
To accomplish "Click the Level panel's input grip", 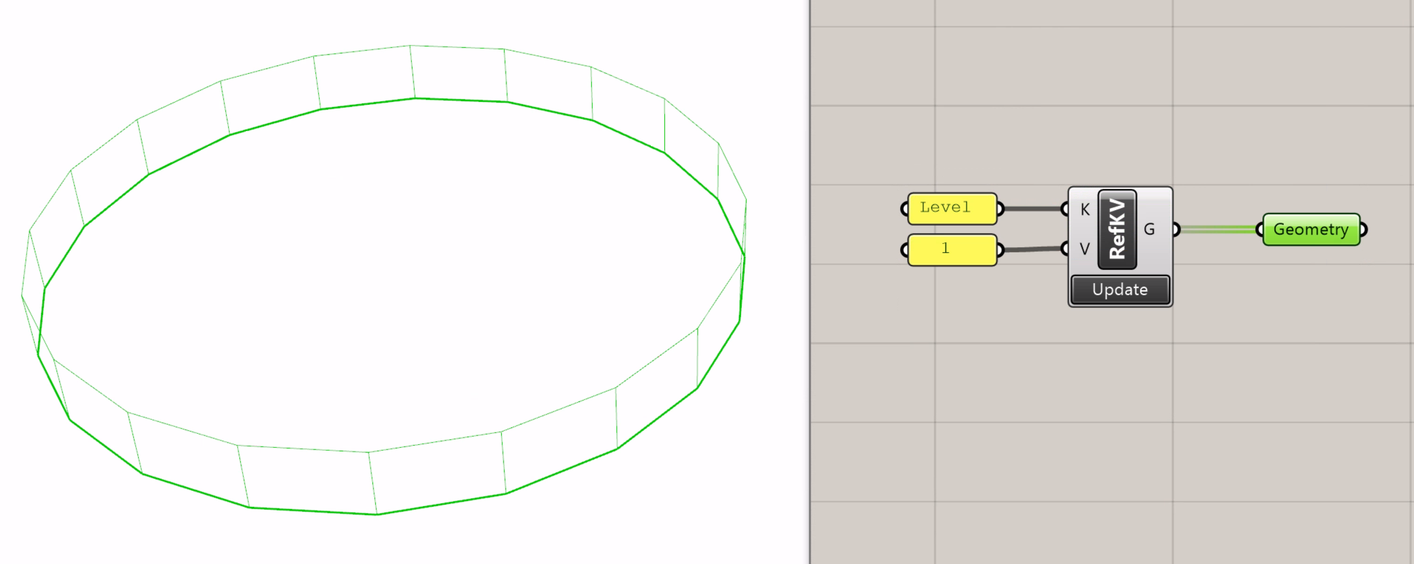I will pos(904,209).
